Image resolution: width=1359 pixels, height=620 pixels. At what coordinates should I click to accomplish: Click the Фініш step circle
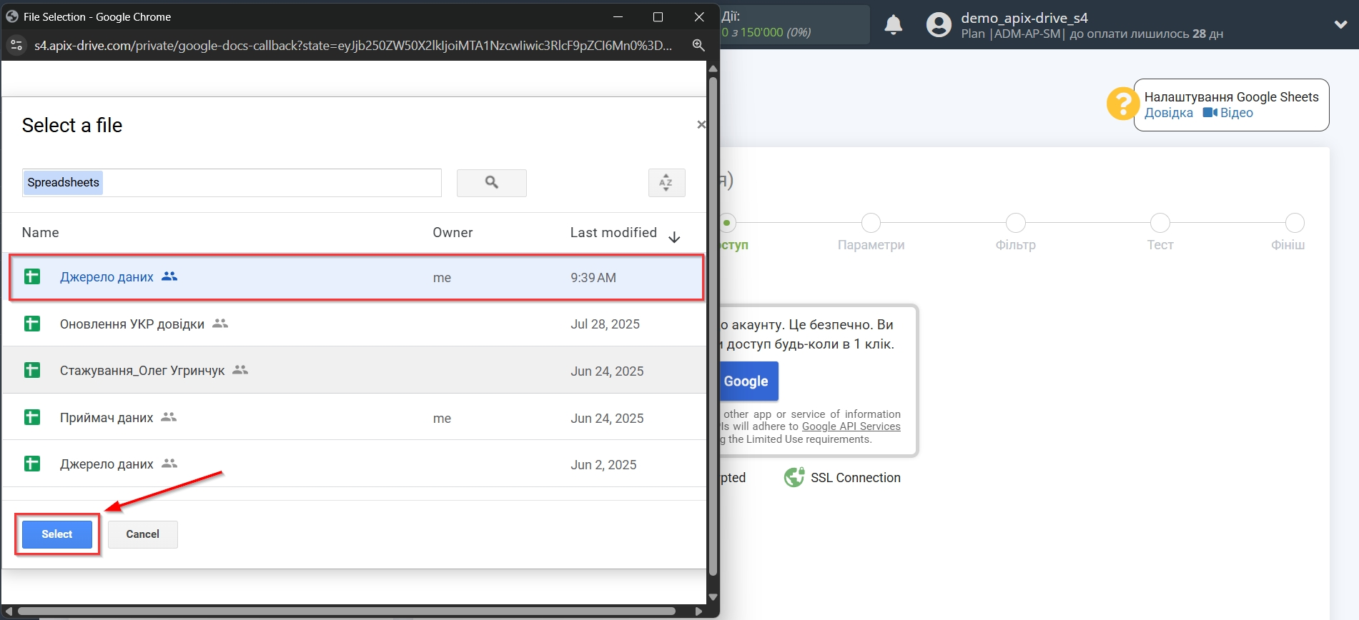coord(1295,223)
